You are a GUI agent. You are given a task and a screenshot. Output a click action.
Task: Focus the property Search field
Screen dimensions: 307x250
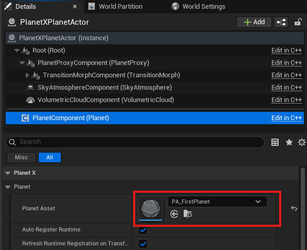[135, 142]
